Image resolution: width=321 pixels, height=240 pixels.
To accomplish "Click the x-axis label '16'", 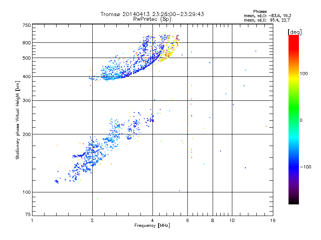I will click(273, 220).
